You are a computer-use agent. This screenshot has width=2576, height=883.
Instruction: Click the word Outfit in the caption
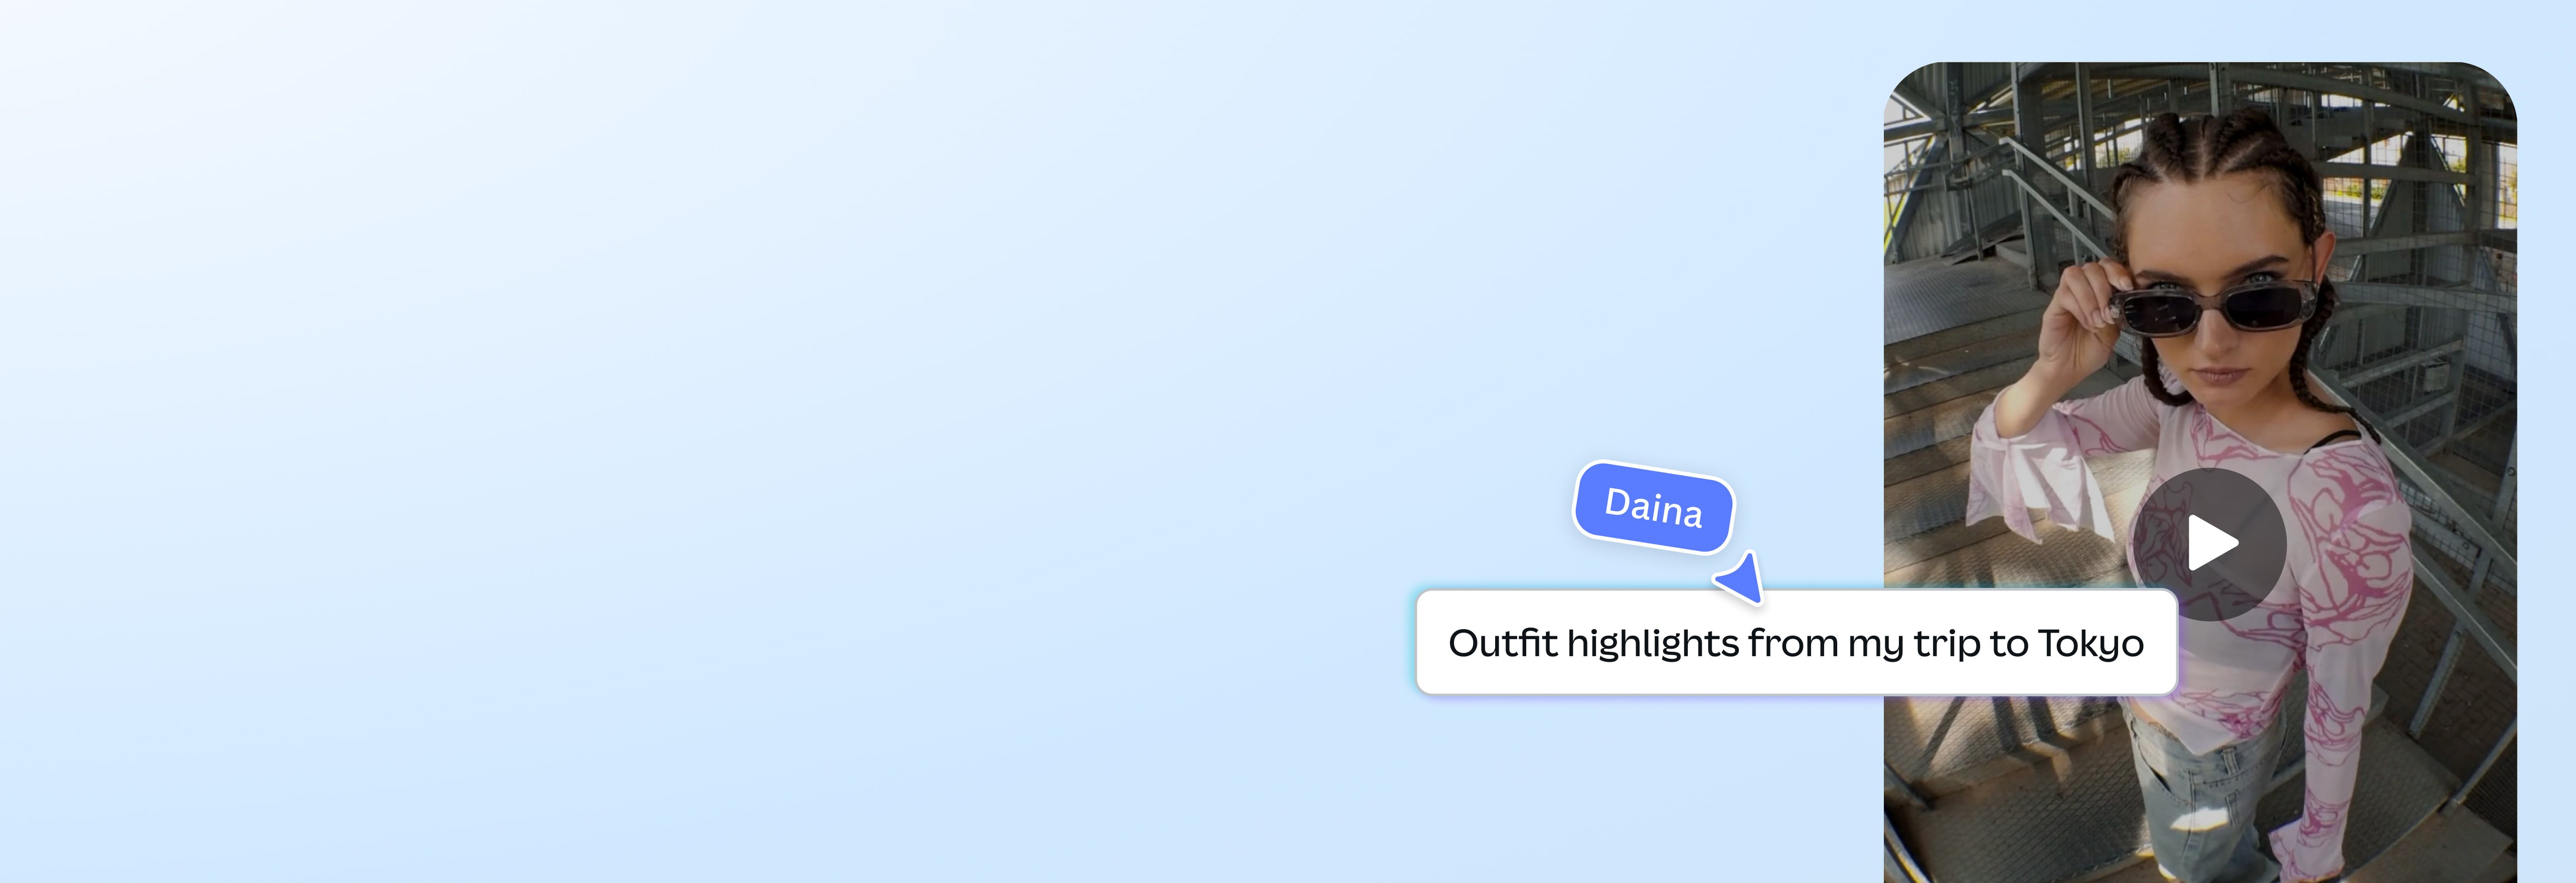1503,642
